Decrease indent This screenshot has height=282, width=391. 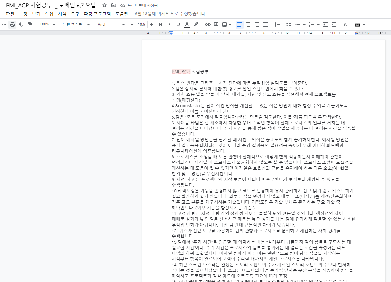coord(325,25)
